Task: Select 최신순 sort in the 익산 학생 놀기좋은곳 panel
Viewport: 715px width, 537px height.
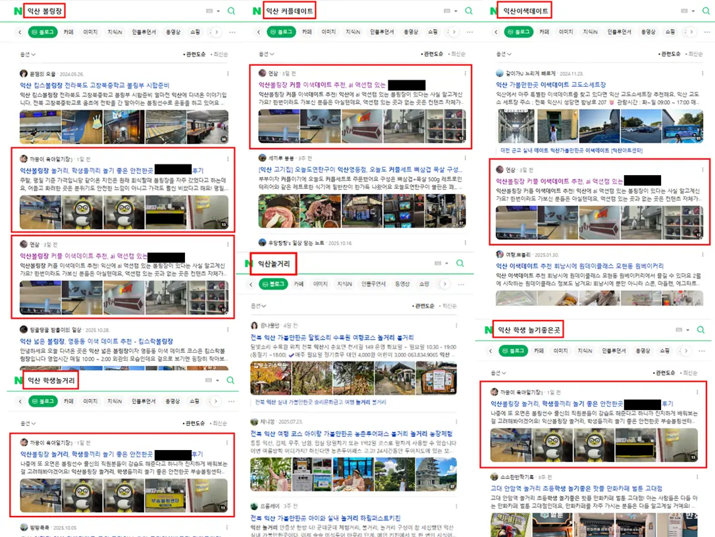Action: [689, 372]
